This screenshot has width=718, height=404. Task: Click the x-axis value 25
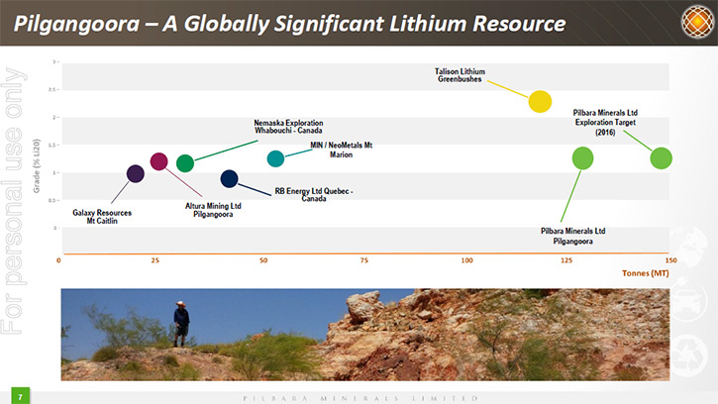(155, 260)
